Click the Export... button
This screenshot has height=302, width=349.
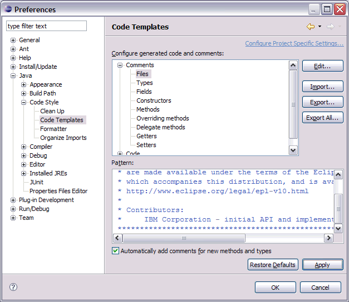pyautogui.click(x=322, y=102)
